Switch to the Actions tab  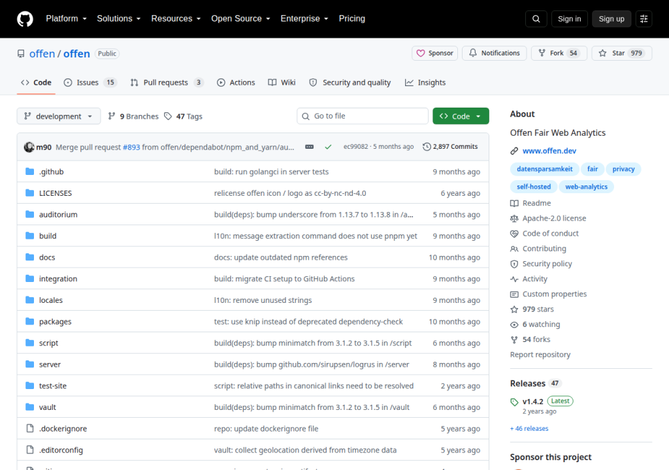(236, 82)
